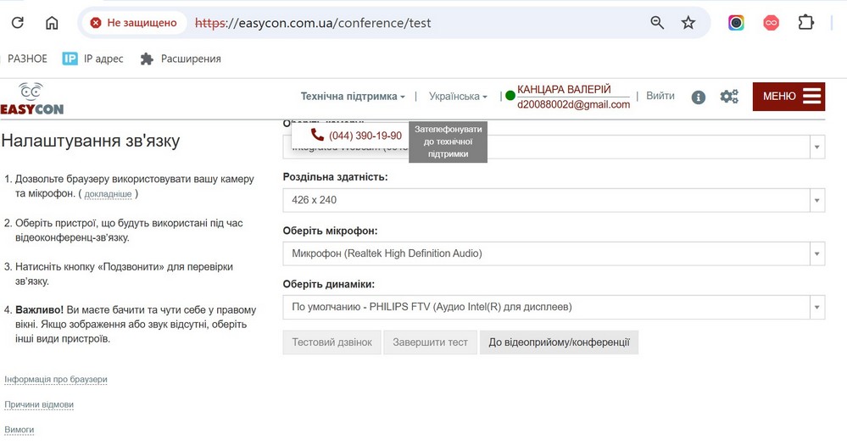
Task: Click the Вийти logout link
Action: click(660, 96)
